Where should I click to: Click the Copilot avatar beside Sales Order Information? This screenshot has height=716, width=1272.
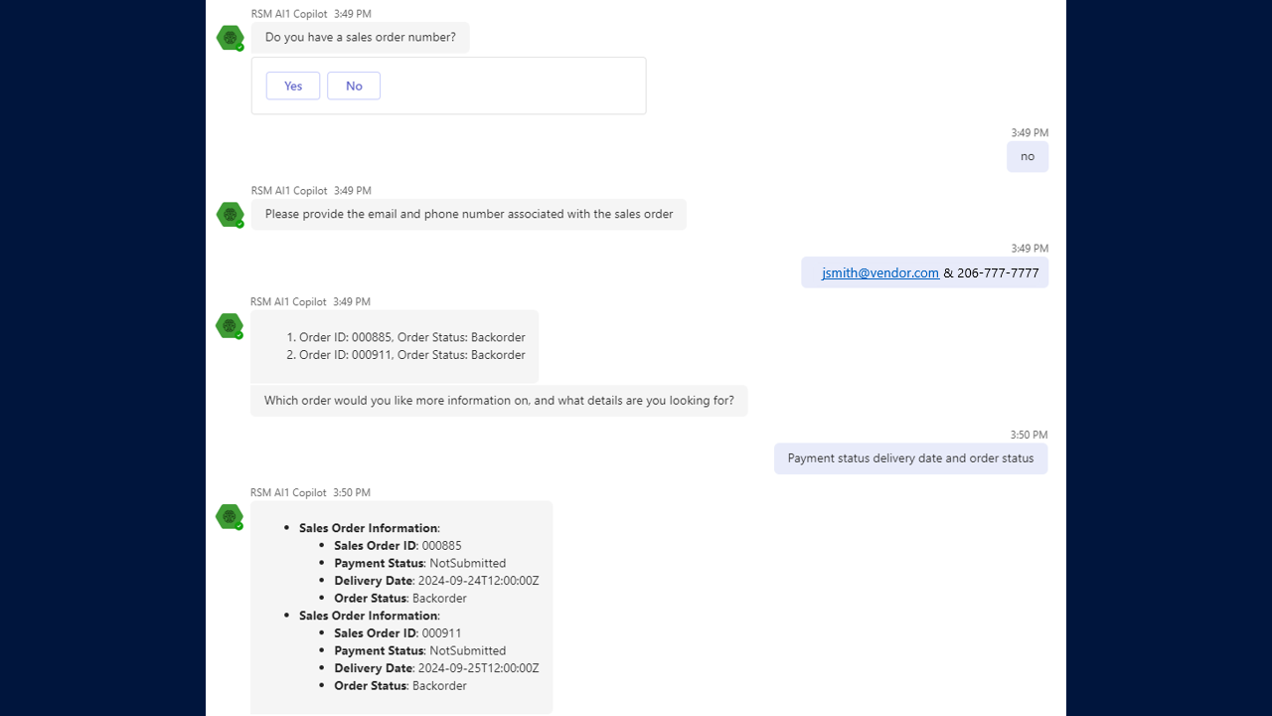[x=231, y=517]
